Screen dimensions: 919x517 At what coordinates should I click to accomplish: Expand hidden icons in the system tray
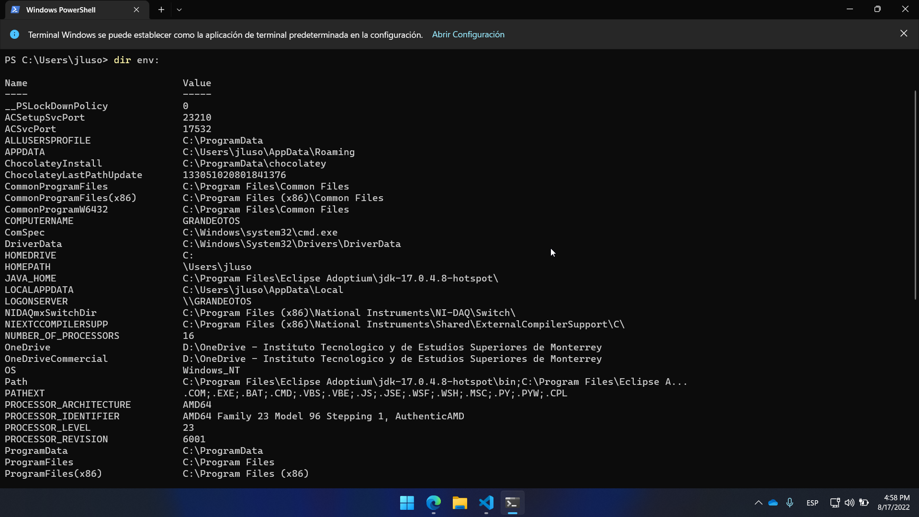click(x=758, y=503)
